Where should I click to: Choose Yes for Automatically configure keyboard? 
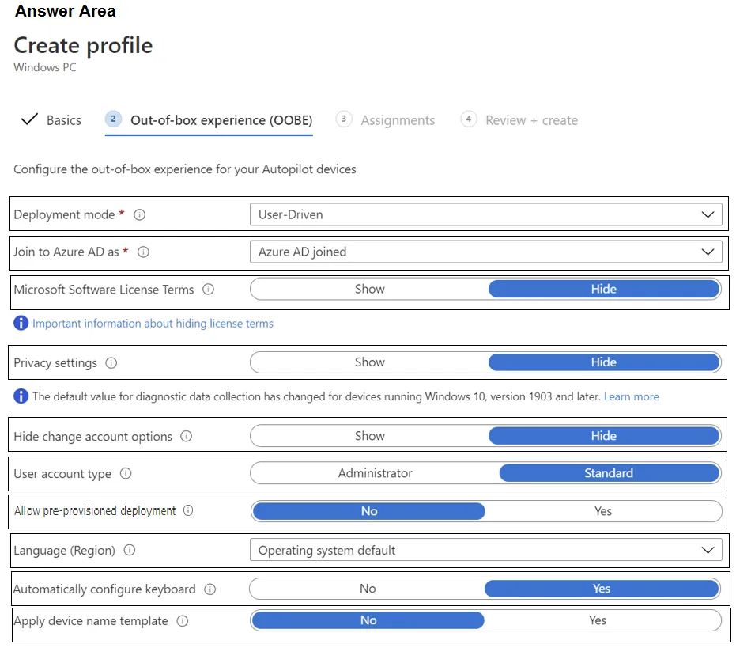click(x=602, y=589)
